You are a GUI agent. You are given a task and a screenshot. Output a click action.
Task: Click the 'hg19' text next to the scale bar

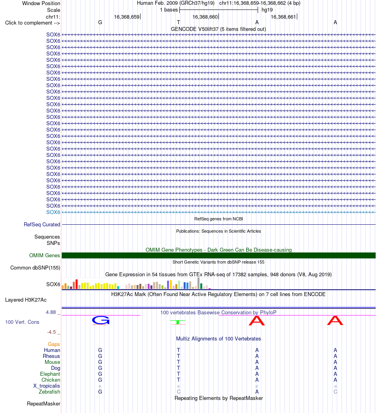tap(267, 10)
